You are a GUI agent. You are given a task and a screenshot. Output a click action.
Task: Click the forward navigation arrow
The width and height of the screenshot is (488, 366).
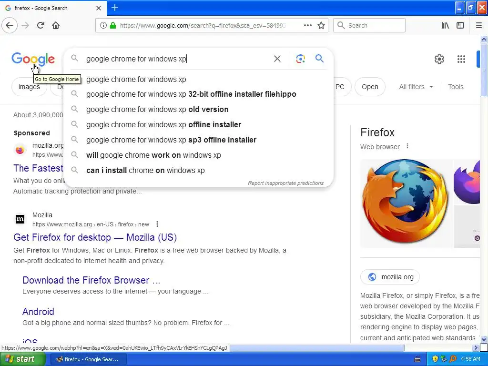(x=25, y=25)
